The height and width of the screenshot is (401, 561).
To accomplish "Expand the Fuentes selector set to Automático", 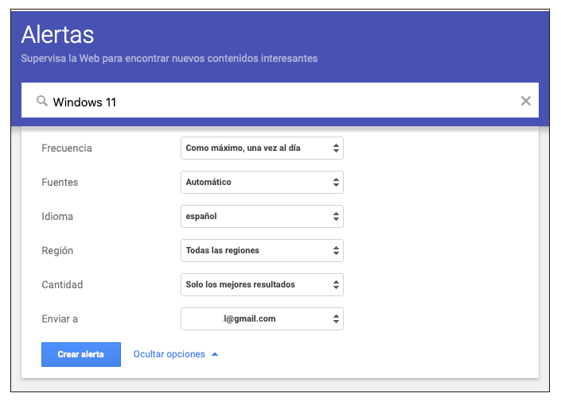I will pyautogui.click(x=262, y=183).
